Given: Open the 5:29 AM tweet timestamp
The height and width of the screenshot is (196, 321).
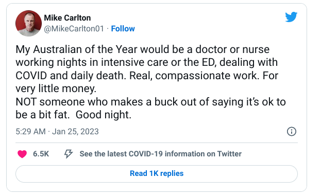Looking at the screenshot, I should tap(31, 131).
